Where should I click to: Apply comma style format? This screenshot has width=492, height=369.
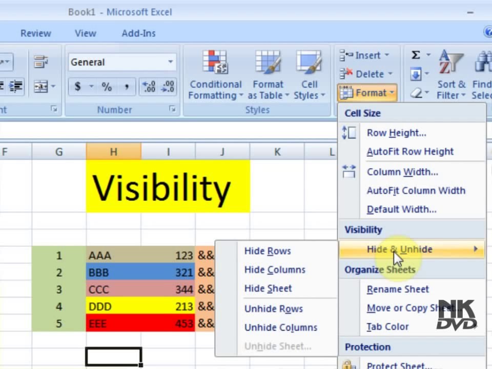tap(127, 87)
